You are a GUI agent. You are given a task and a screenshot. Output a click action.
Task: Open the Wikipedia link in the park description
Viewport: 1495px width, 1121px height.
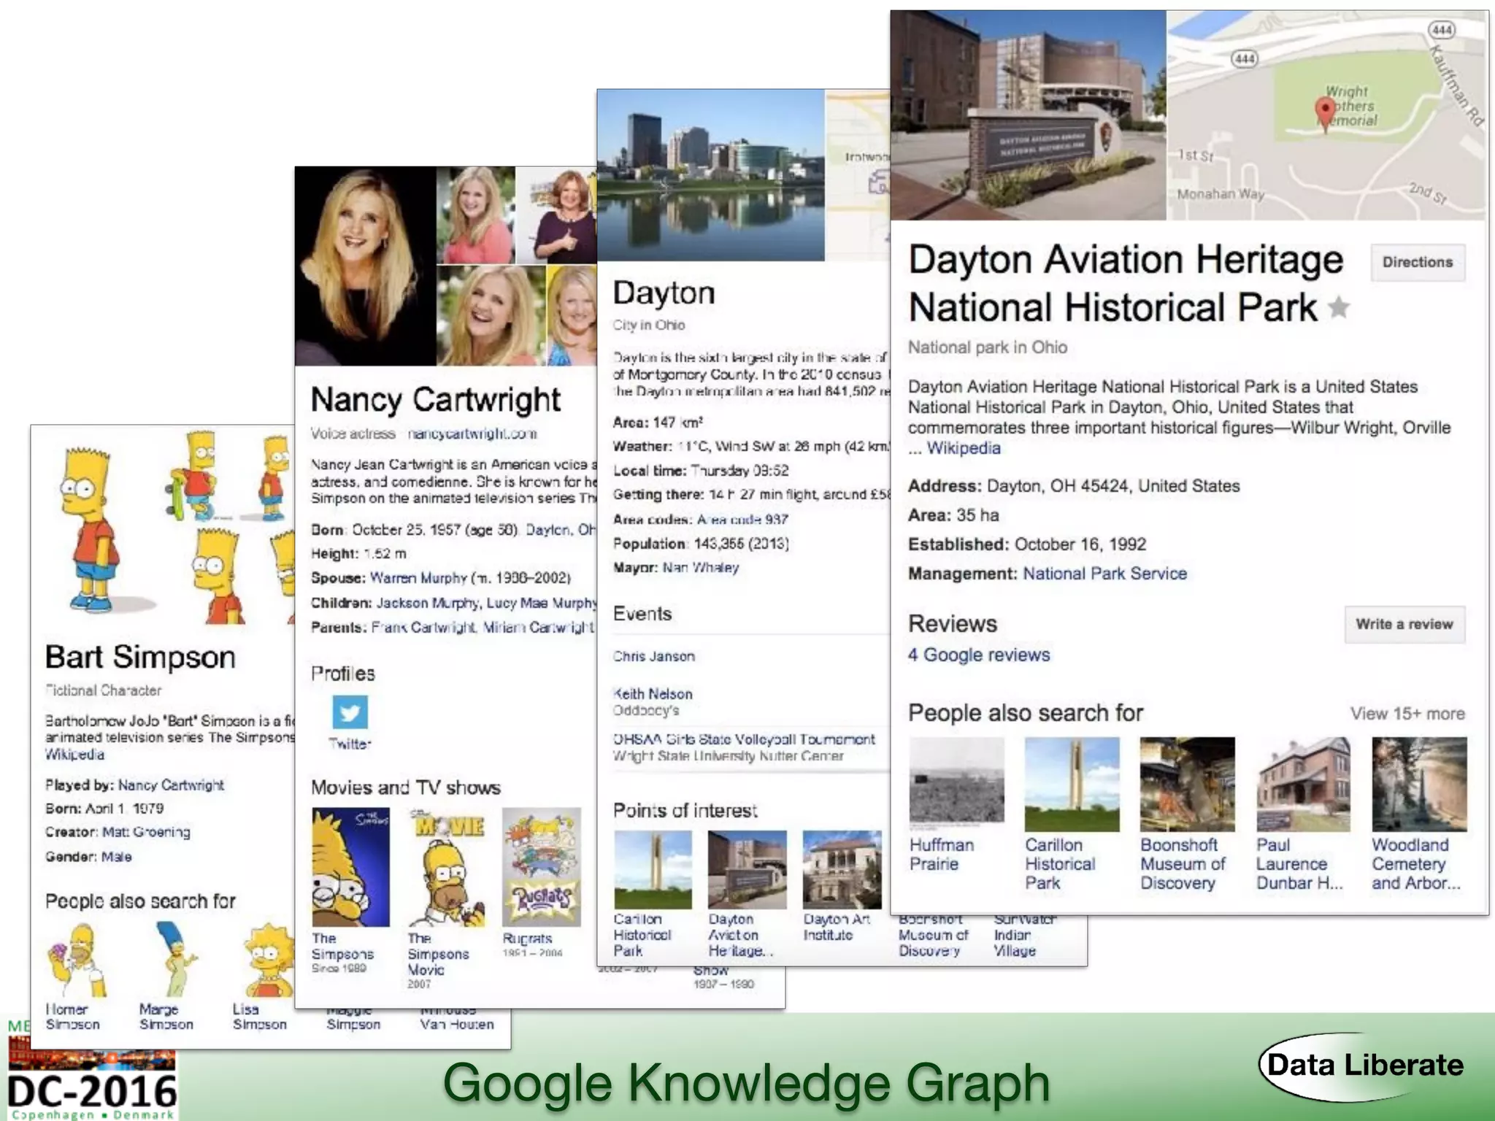click(964, 448)
